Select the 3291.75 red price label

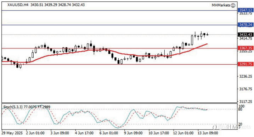(x=245, y=64)
